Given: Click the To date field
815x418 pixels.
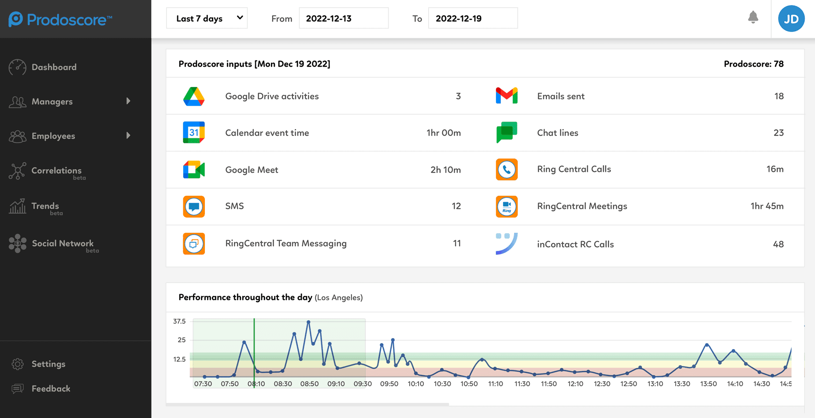Looking at the screenshot, I should tap(473, 18).
